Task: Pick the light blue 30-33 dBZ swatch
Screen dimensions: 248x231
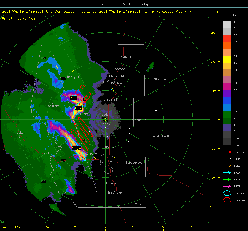Action: coord(227,107)
